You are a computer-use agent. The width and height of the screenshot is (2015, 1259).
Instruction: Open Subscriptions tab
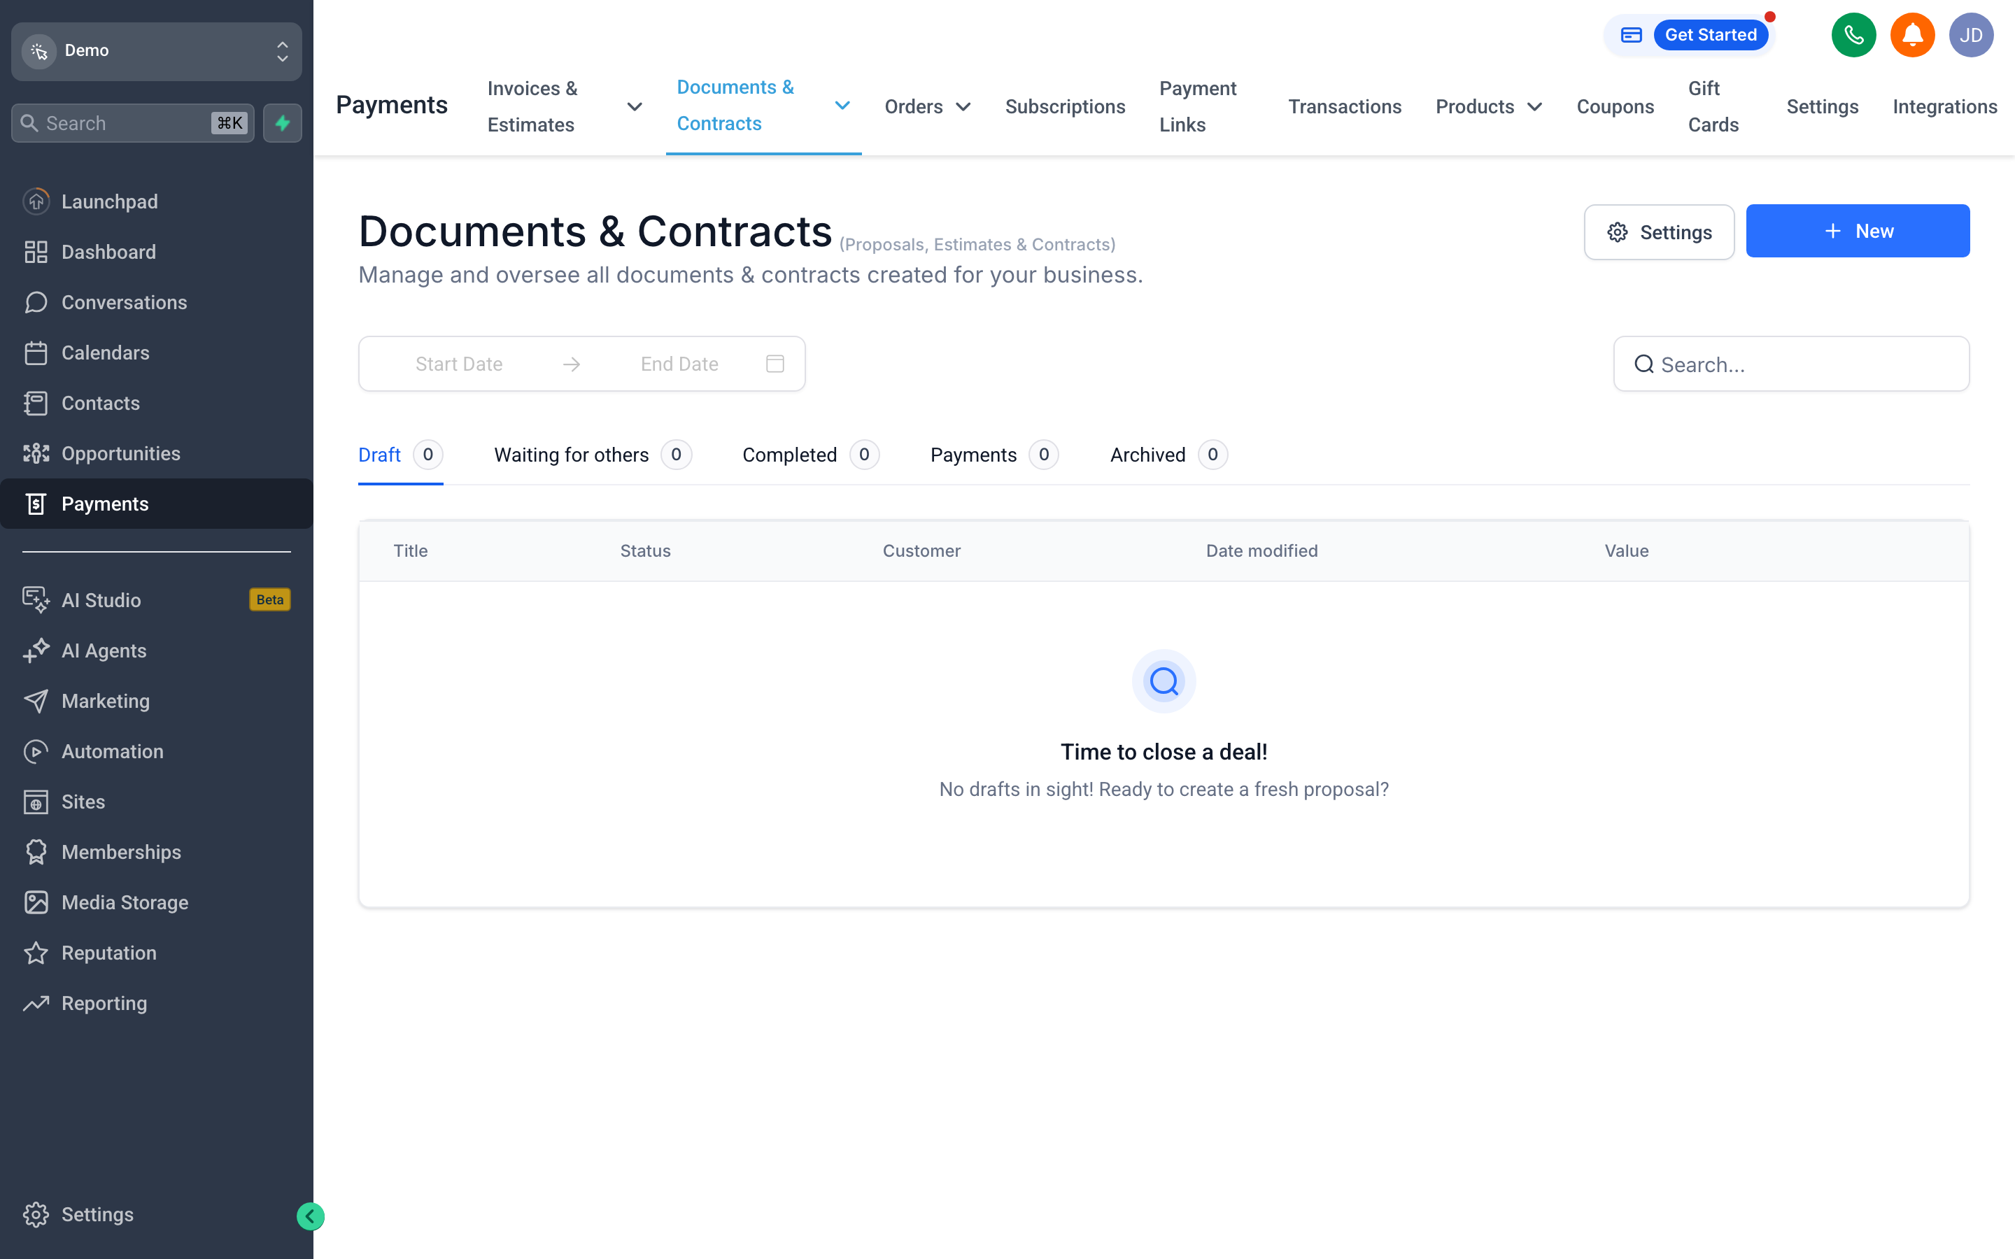1064,106
